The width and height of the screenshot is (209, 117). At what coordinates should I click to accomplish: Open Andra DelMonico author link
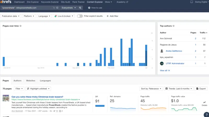coord(174,51)
